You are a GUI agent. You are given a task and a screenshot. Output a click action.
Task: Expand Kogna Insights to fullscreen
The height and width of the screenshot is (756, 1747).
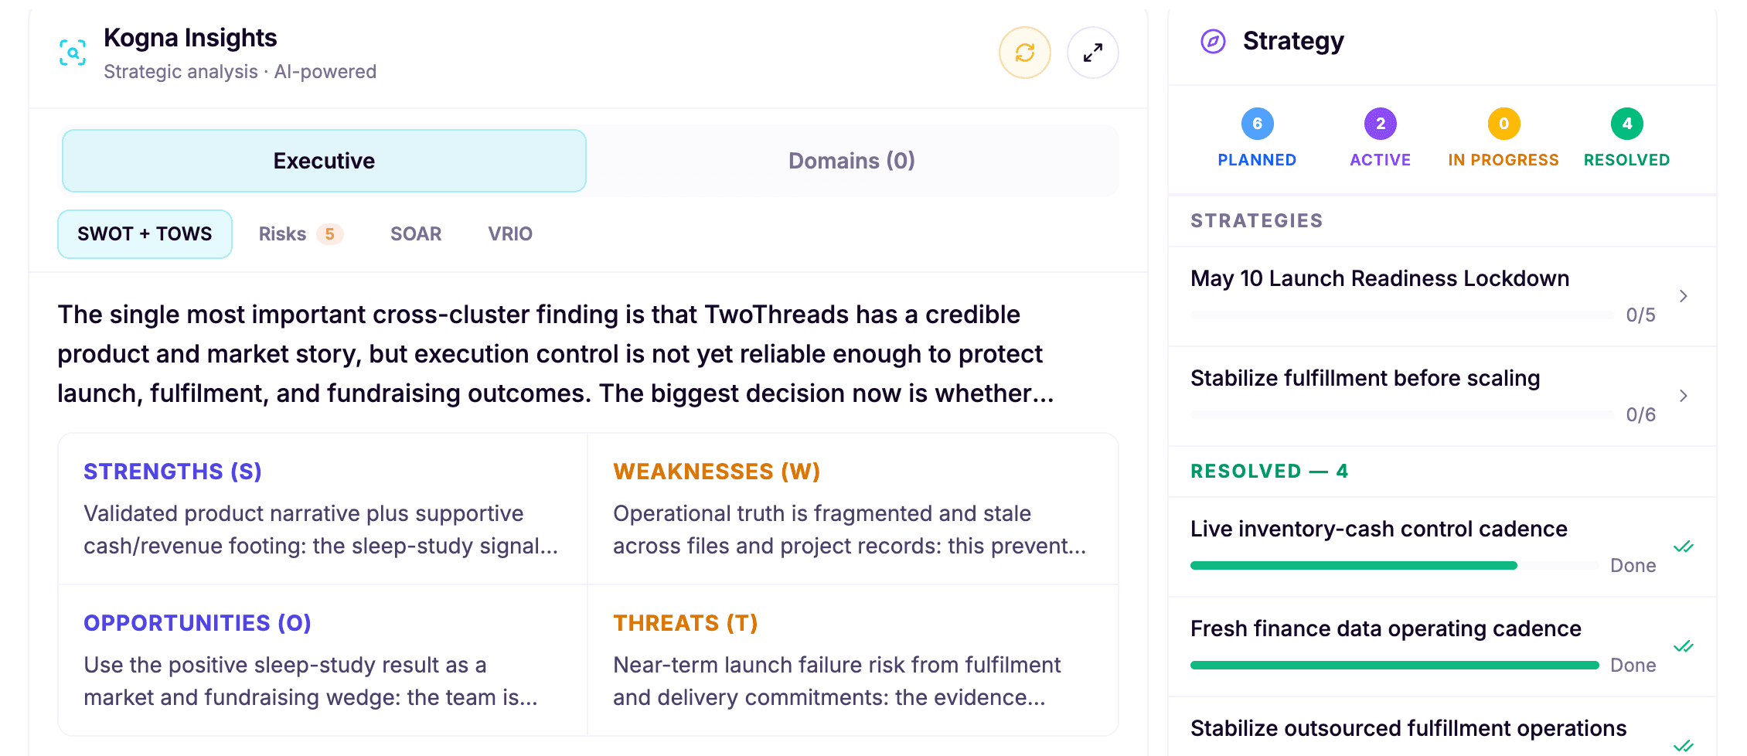point(1092,53)
